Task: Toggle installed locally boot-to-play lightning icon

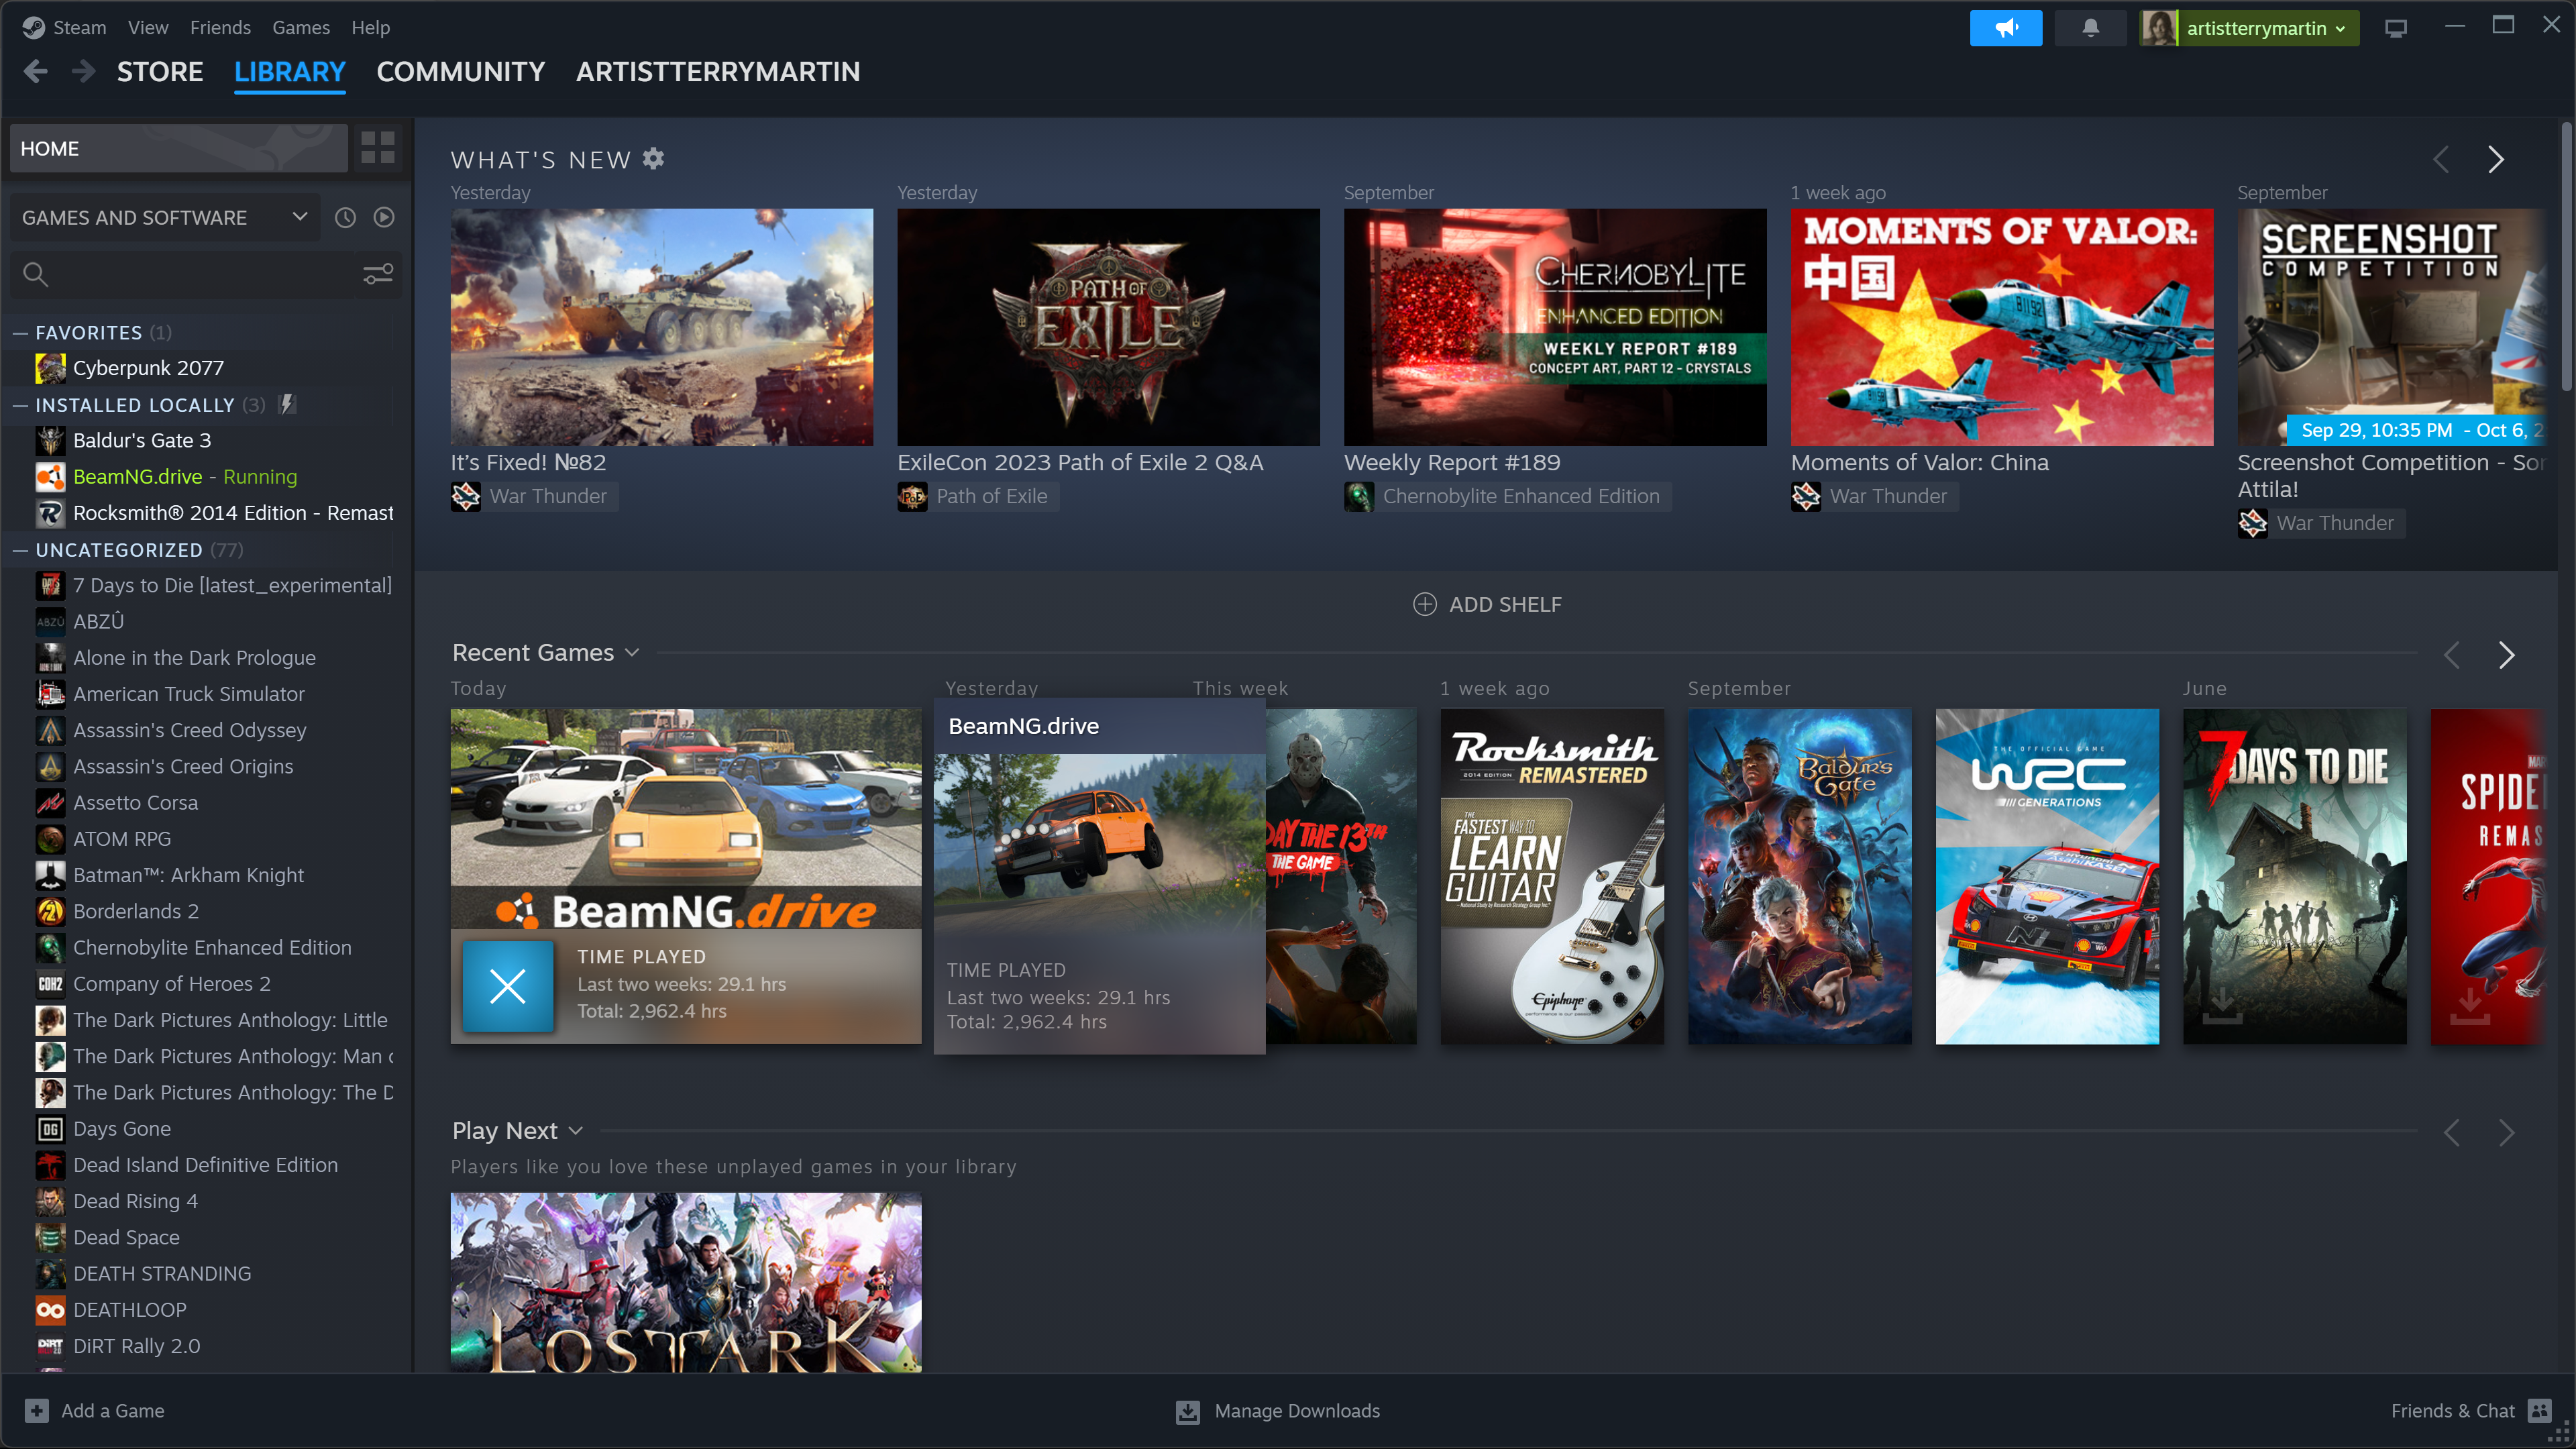Action: (x=287, y=404)
